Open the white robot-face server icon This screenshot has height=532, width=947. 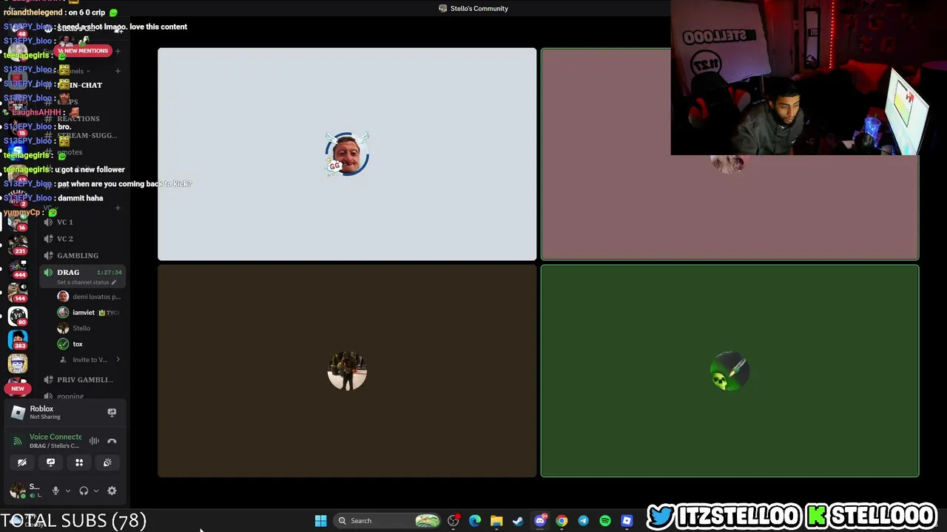18,363
